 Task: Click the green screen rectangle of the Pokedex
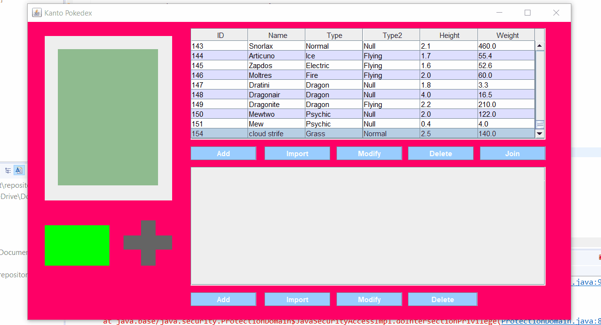pyautogui.click(x=77, y=245)
